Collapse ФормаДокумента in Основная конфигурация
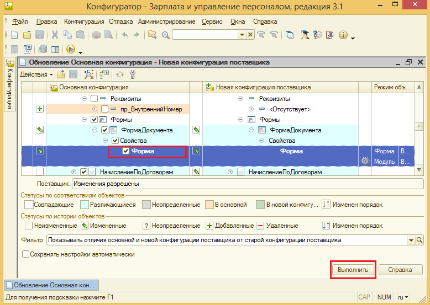 tap(95, 130)
